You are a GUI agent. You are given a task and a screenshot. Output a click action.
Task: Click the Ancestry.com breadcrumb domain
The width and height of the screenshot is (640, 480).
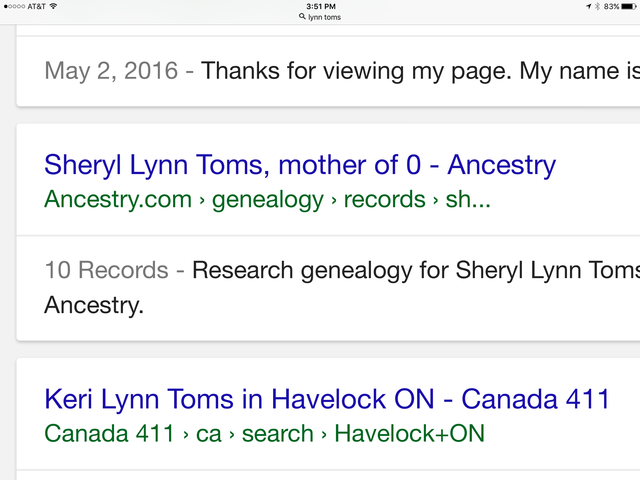coord(118,199)
